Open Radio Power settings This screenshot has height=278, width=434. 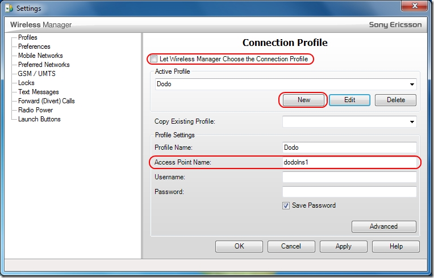pyautogui.click(x=35, y=110)
